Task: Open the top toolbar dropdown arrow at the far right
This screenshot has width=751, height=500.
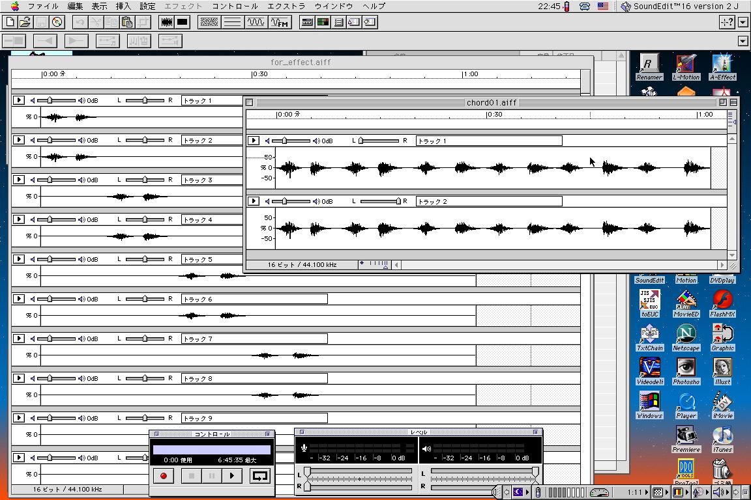Action: (743, 22)
